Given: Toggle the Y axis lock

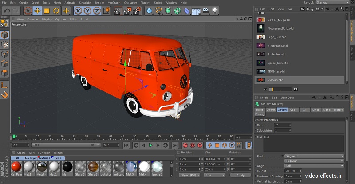Looking at the screenshot, I should click(x=87, y=11).
